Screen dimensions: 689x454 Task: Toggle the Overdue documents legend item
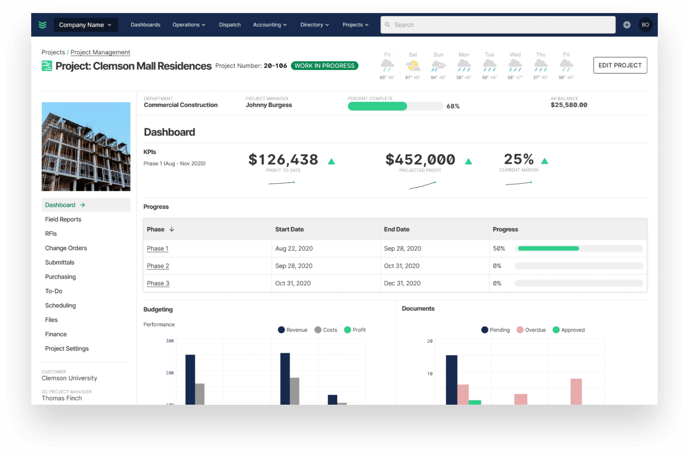pos(531,330)
